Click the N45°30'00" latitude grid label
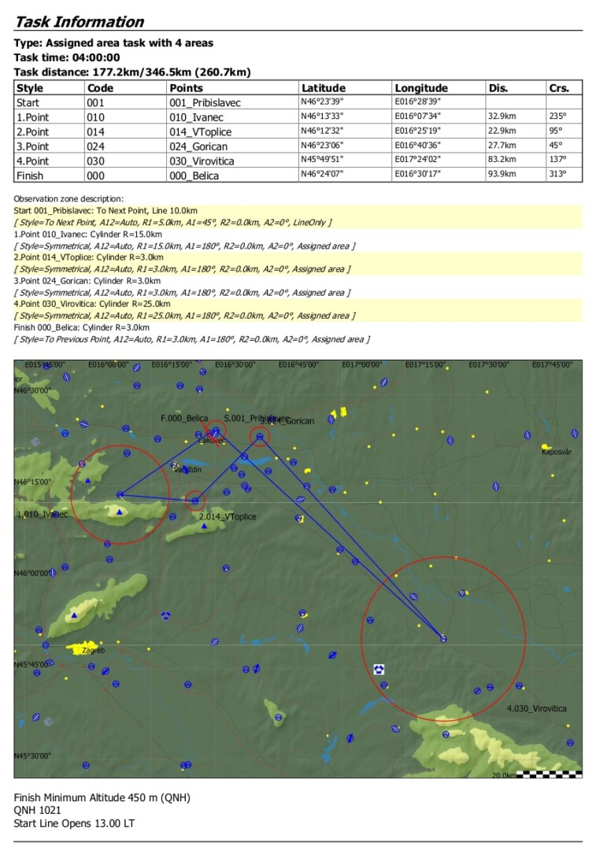This screenshot has height=850, width=596. pos(32,755)
